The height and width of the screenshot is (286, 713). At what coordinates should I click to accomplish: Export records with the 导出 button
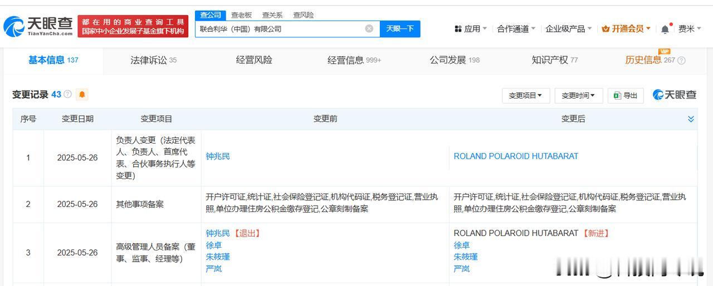click(x=626, y=95)
